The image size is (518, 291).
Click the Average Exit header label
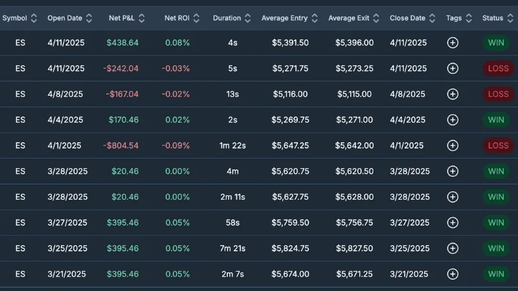[349, 18]
